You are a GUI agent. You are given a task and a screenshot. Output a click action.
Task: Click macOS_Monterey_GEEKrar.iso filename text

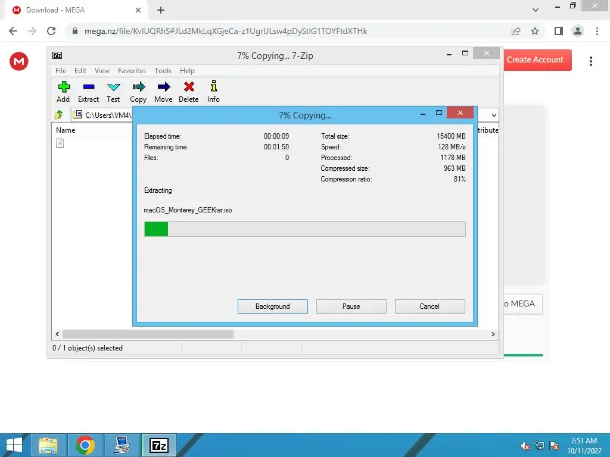pyautogui.click(x=188, y=210)
